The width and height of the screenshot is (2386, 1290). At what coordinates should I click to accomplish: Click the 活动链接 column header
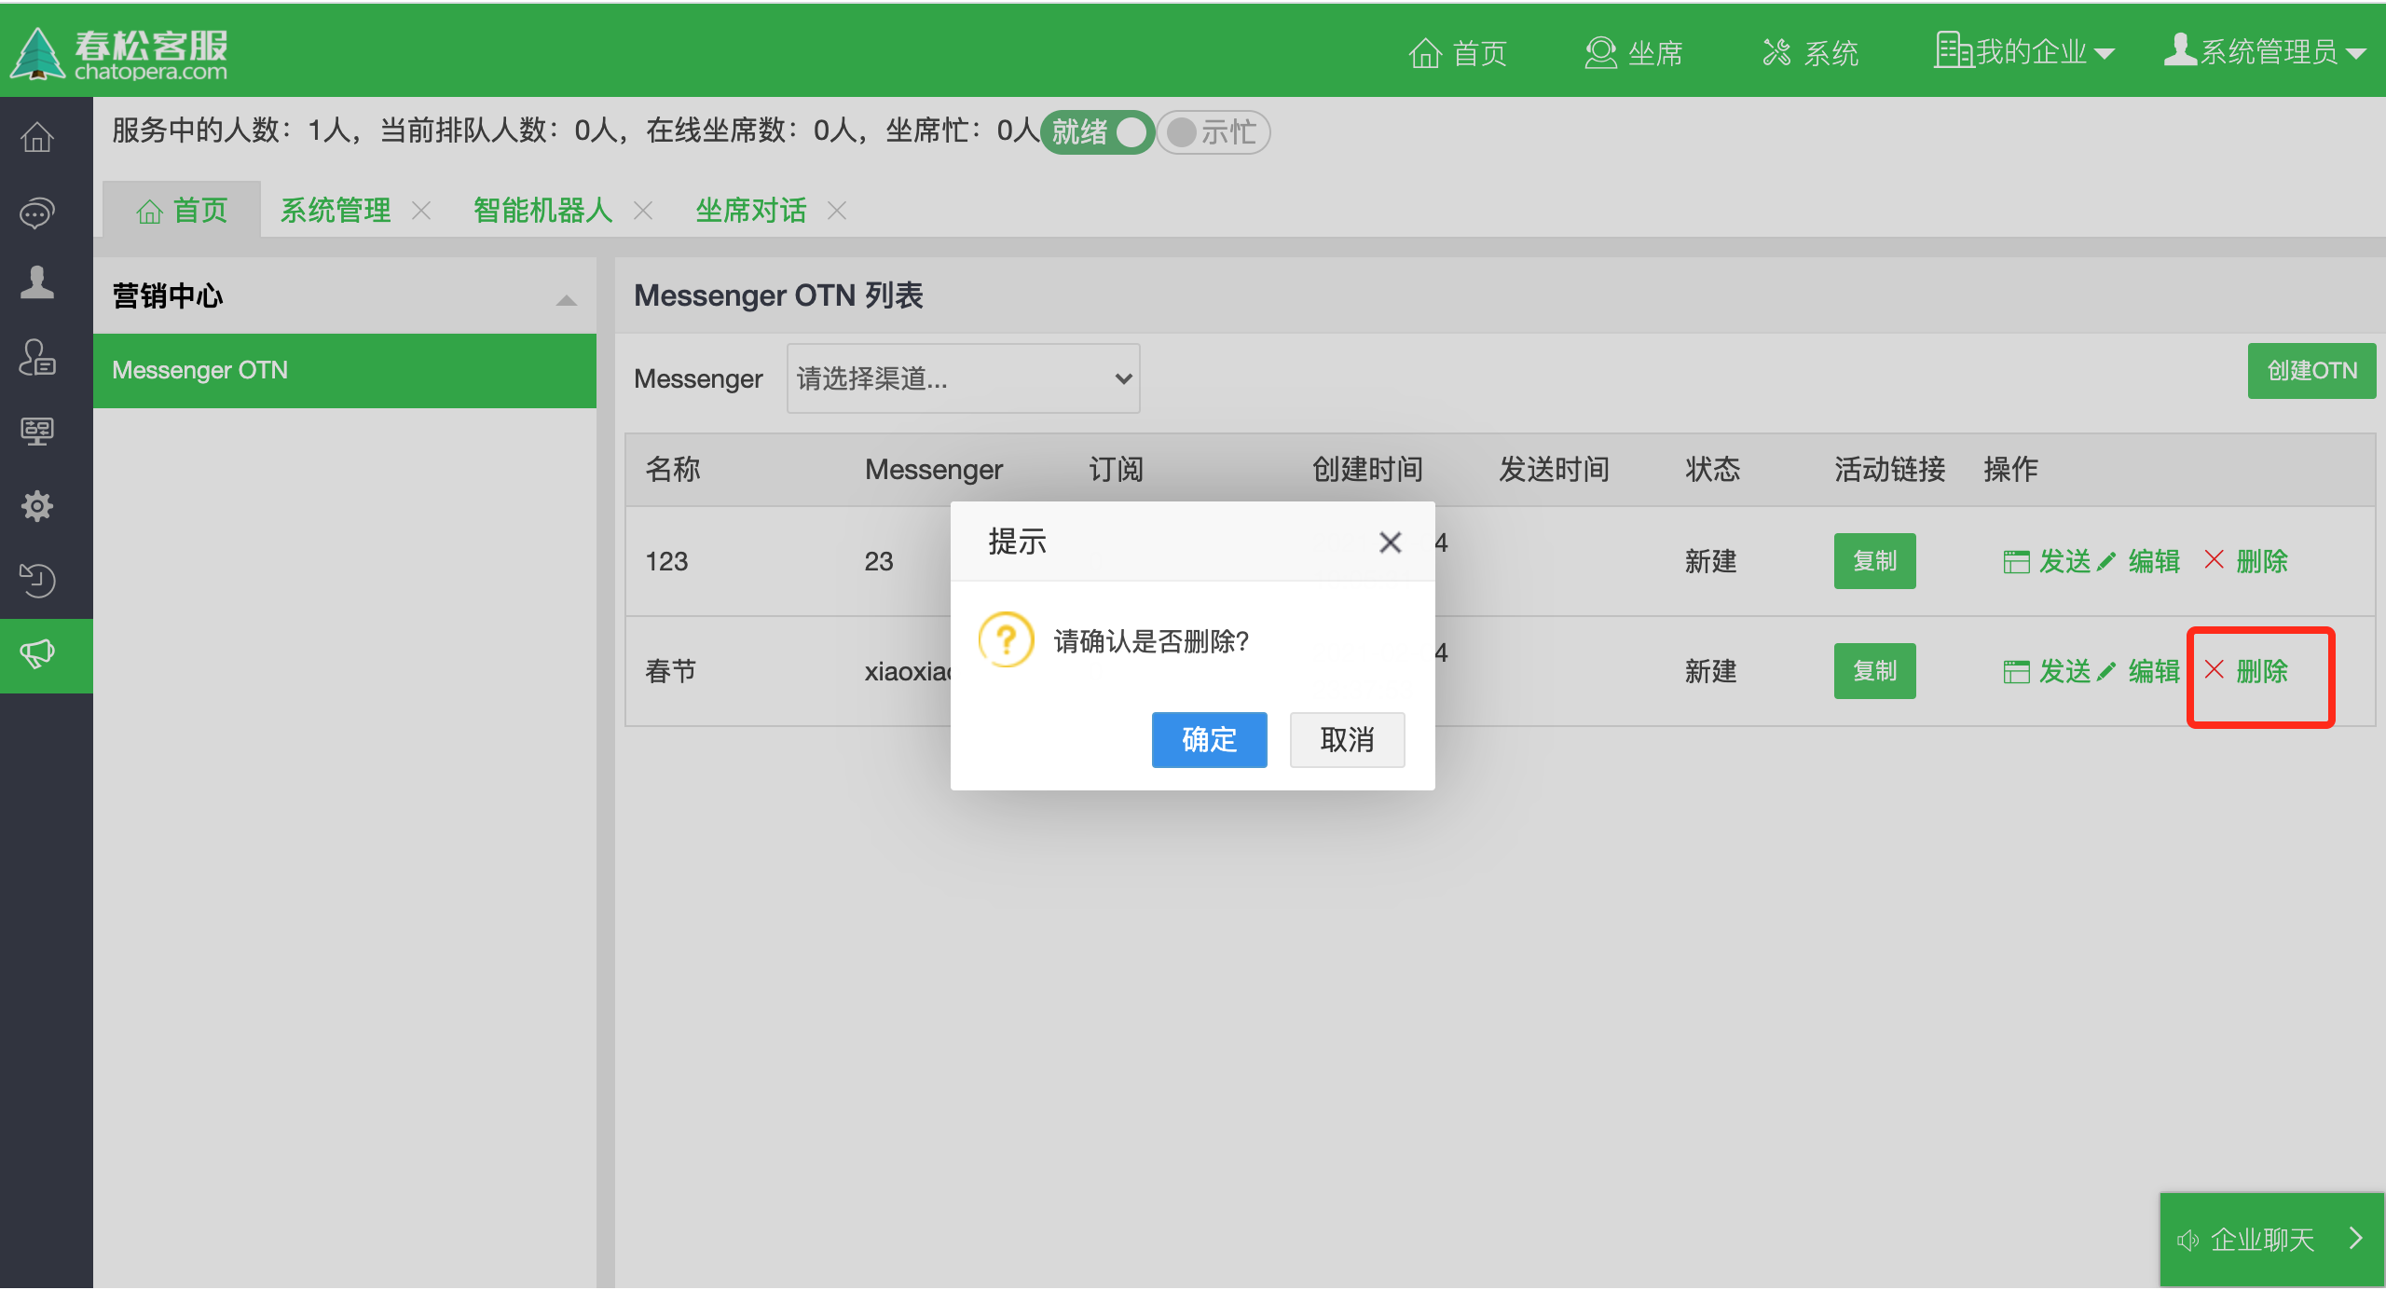pyautogui.click(x=1889, y=469)
